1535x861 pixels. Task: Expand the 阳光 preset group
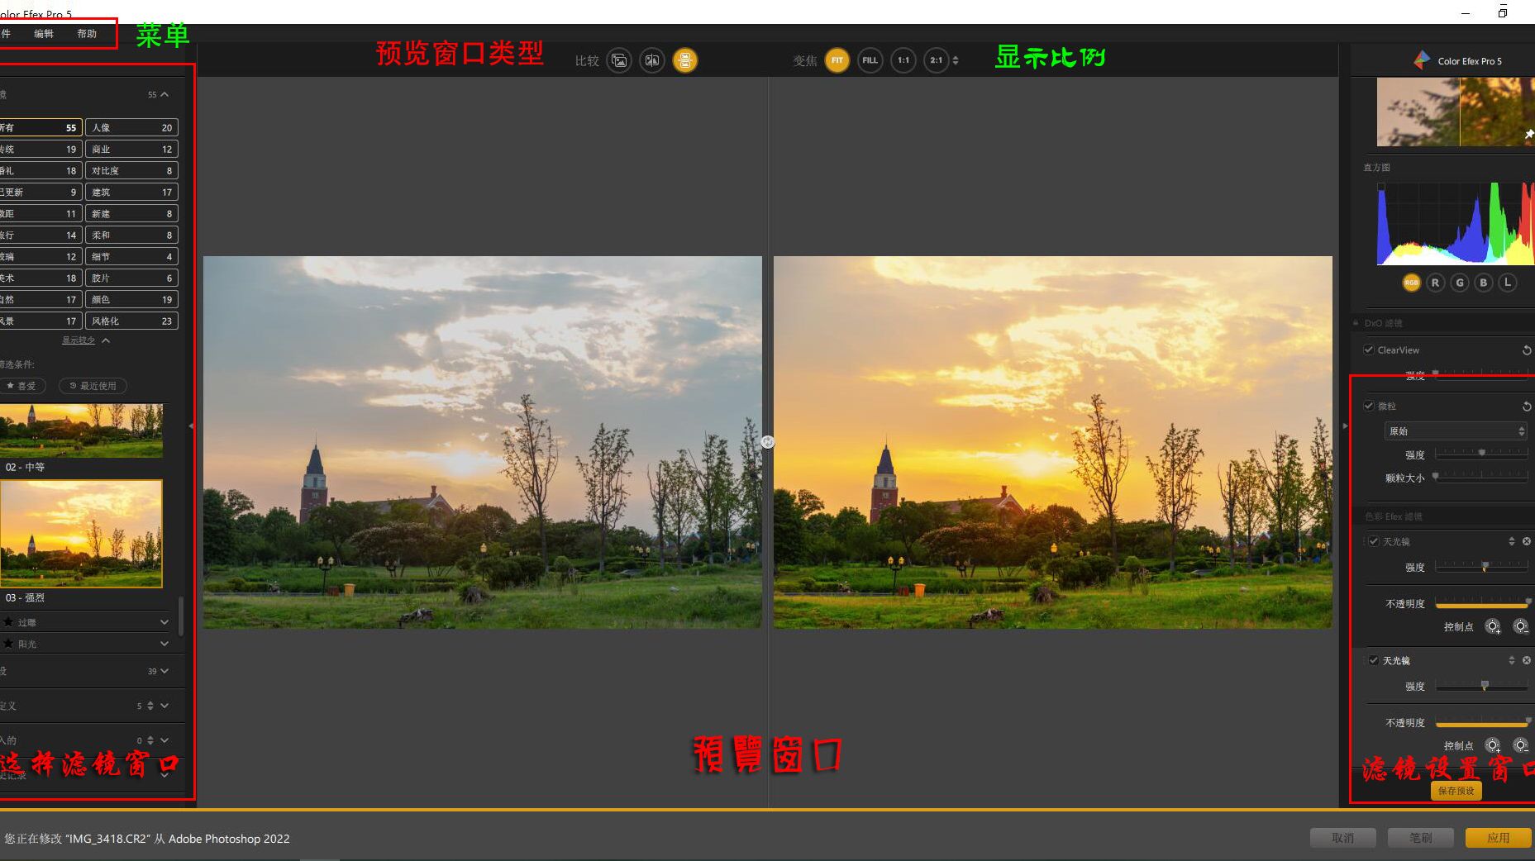164,644
